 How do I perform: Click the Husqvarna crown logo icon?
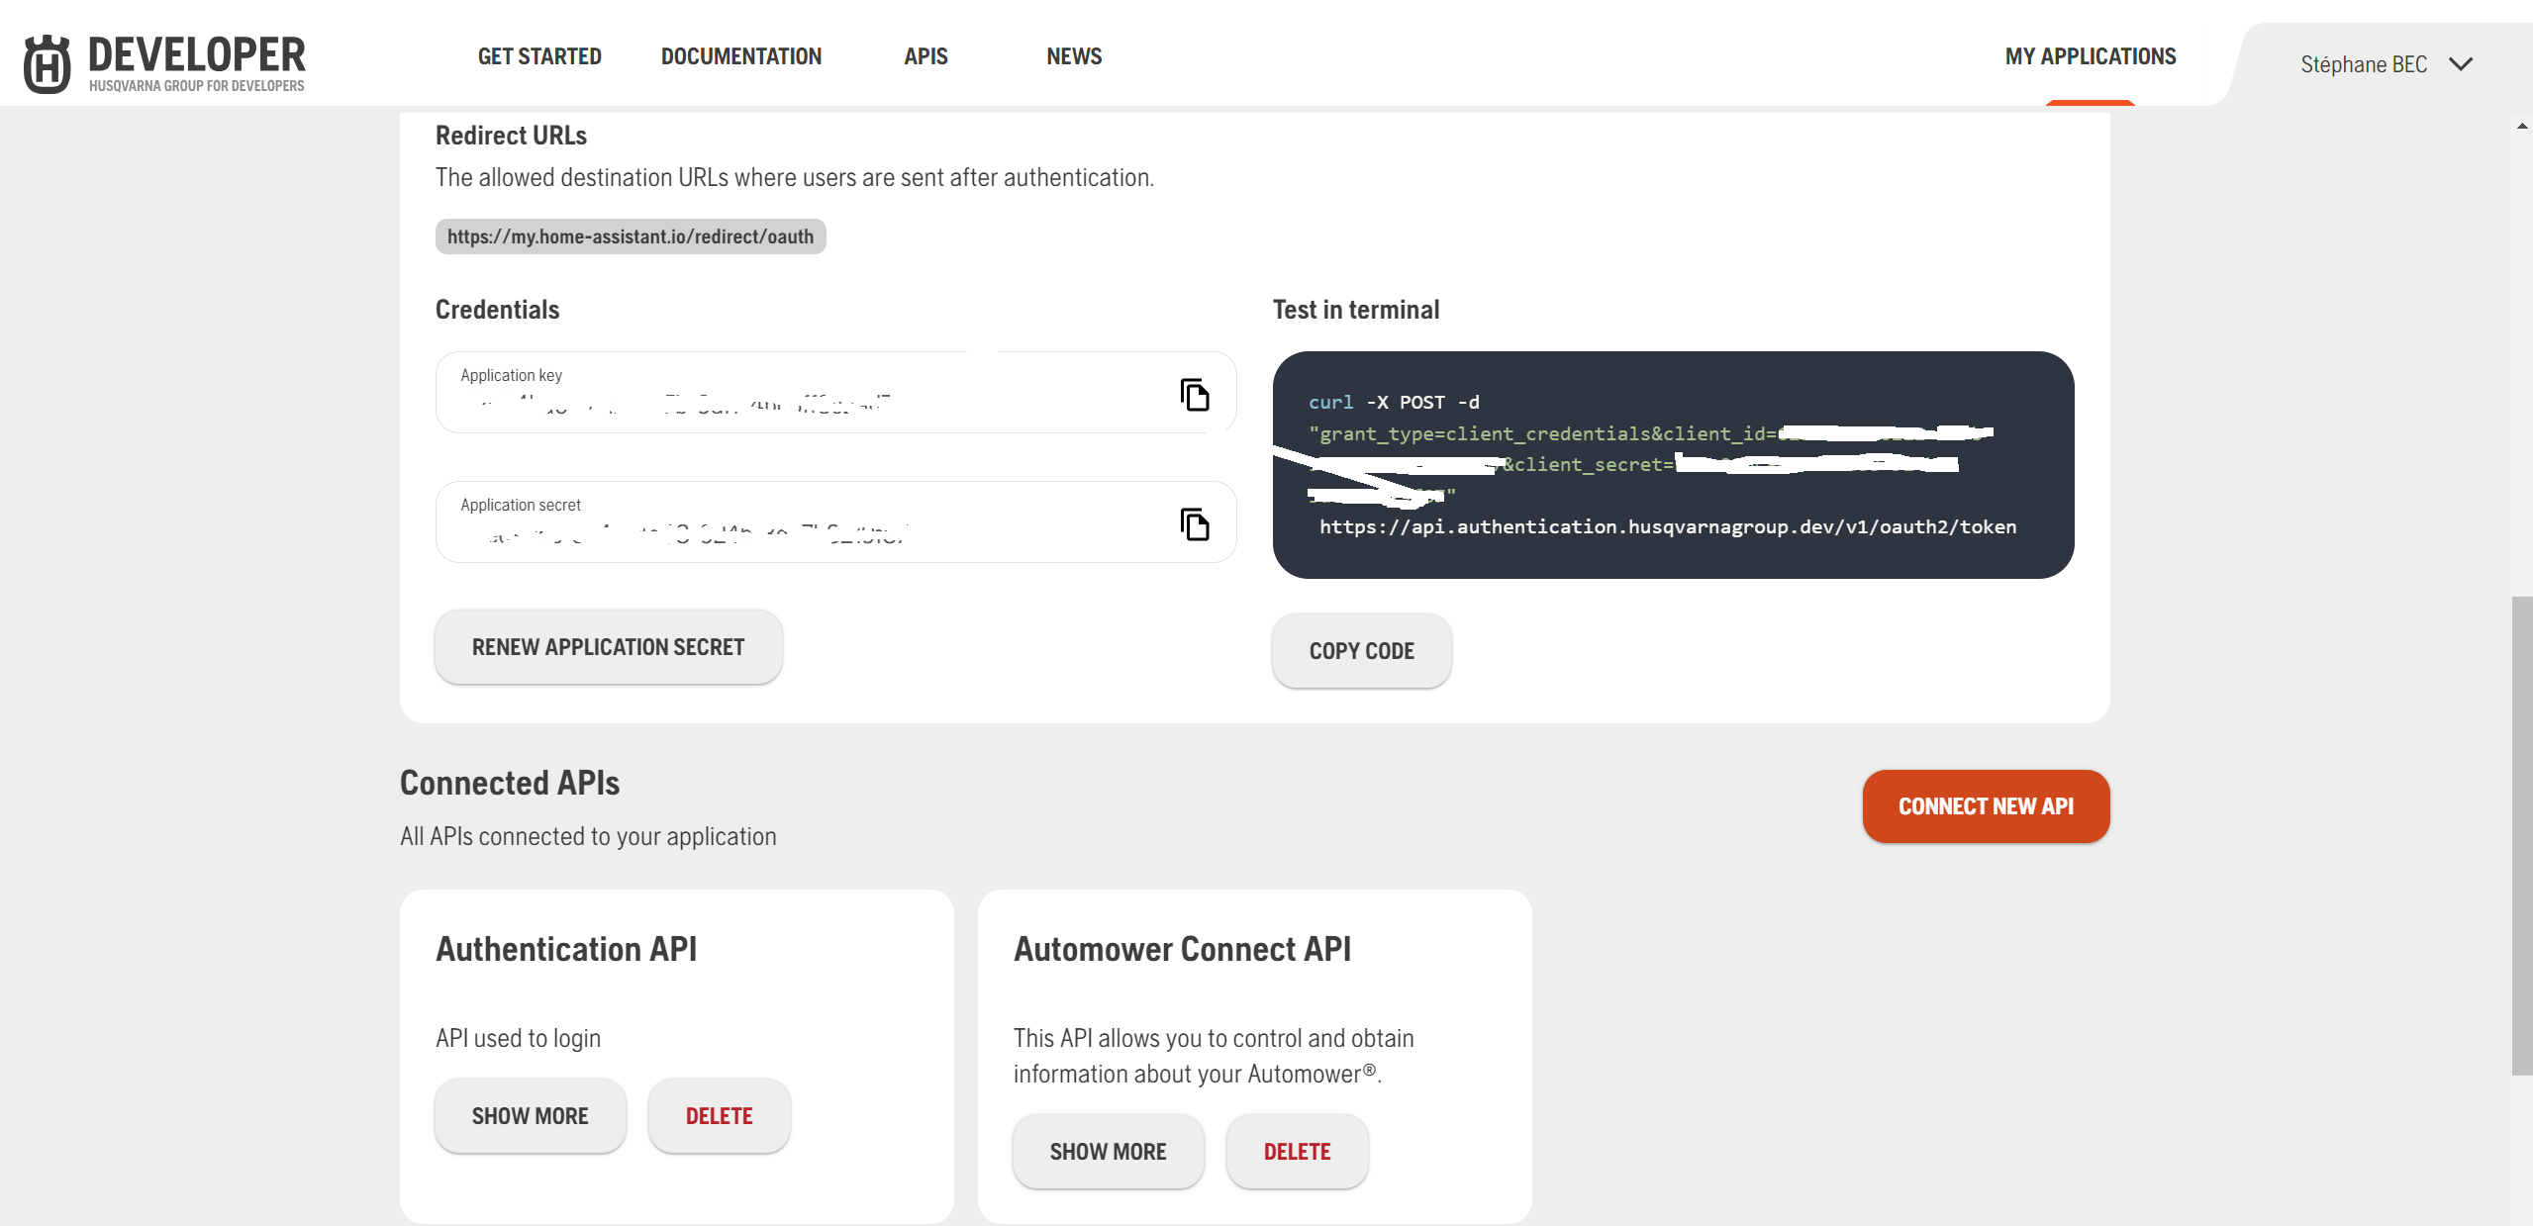[x=47, y=64]
